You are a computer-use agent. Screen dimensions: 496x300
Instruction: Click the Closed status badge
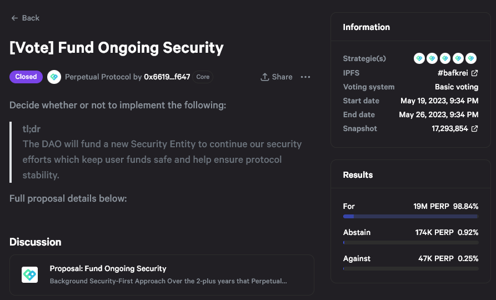26,77
